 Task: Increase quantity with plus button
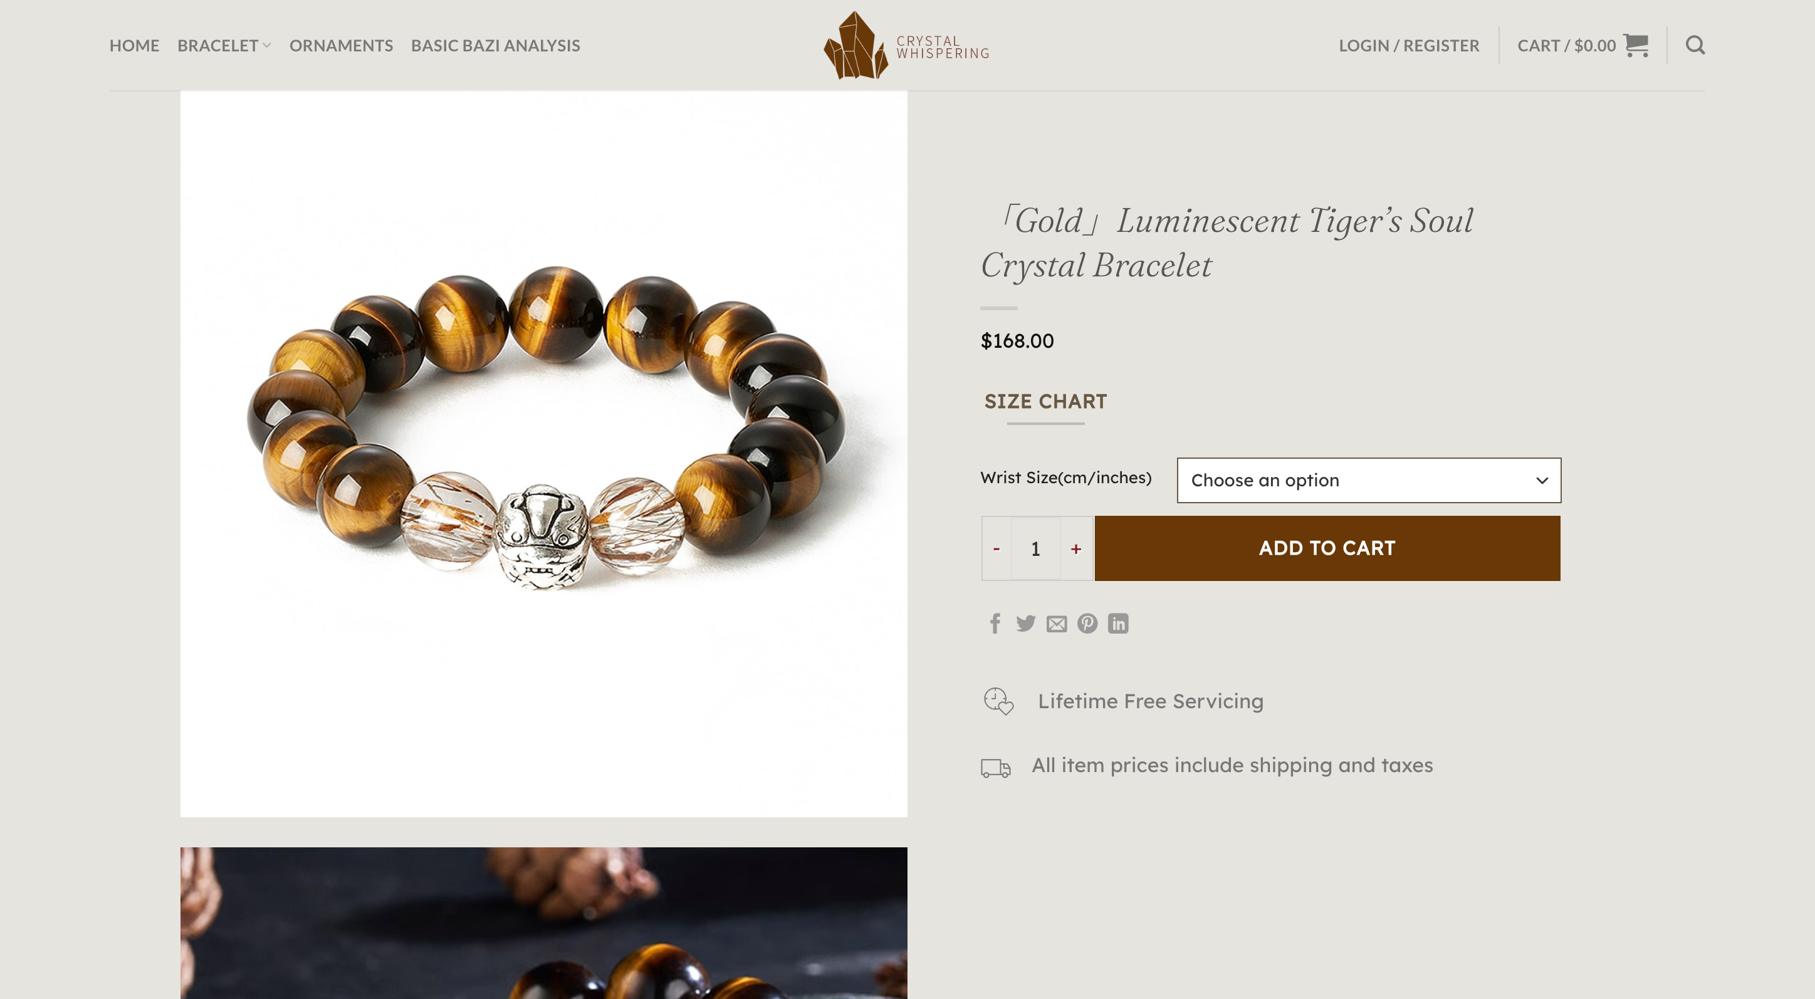[x=1076, y=548]
